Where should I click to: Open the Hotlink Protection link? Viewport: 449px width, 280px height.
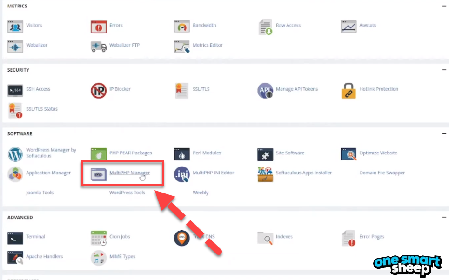(x=379, y=89)
